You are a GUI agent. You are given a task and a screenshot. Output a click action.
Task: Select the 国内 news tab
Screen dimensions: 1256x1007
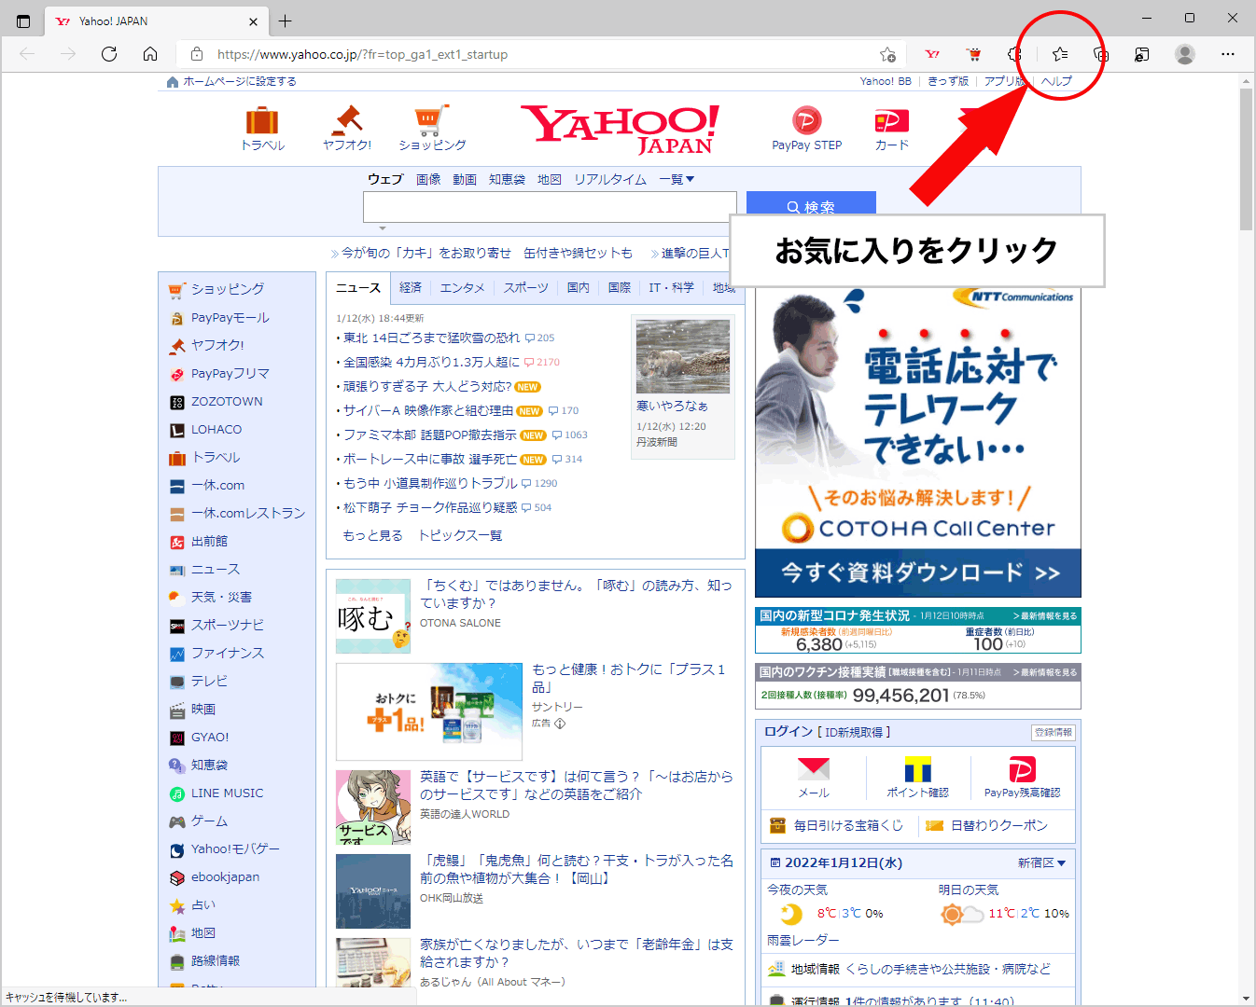[x=579, y=287]
